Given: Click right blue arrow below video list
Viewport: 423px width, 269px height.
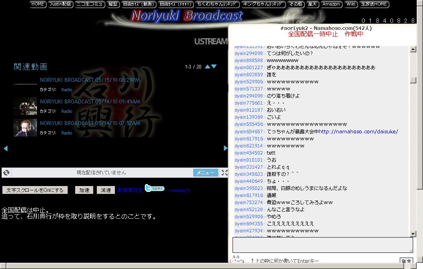Looking at the screenshot, I should coord(225,148).
